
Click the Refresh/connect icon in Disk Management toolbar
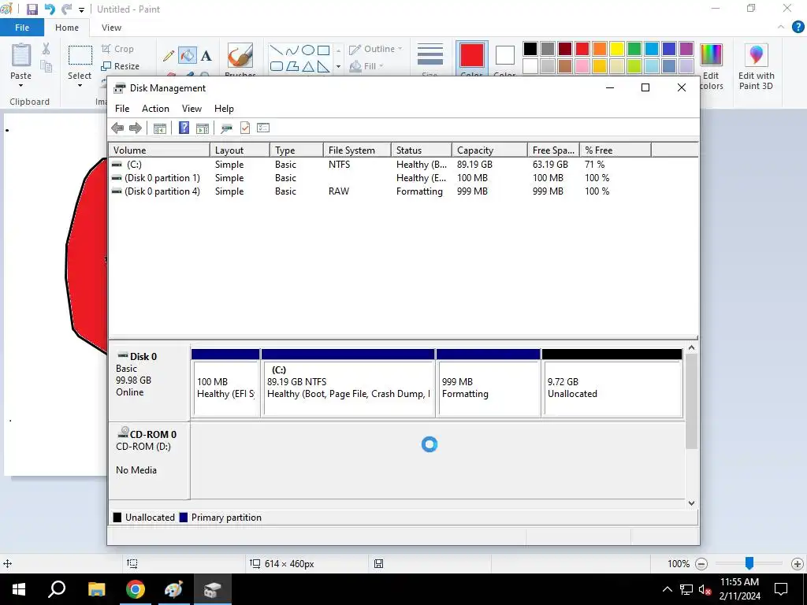coord(226,128)
